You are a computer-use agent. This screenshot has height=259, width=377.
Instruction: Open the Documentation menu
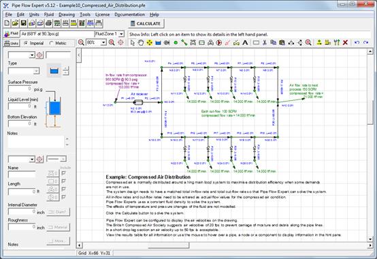[x=129, y=14]
